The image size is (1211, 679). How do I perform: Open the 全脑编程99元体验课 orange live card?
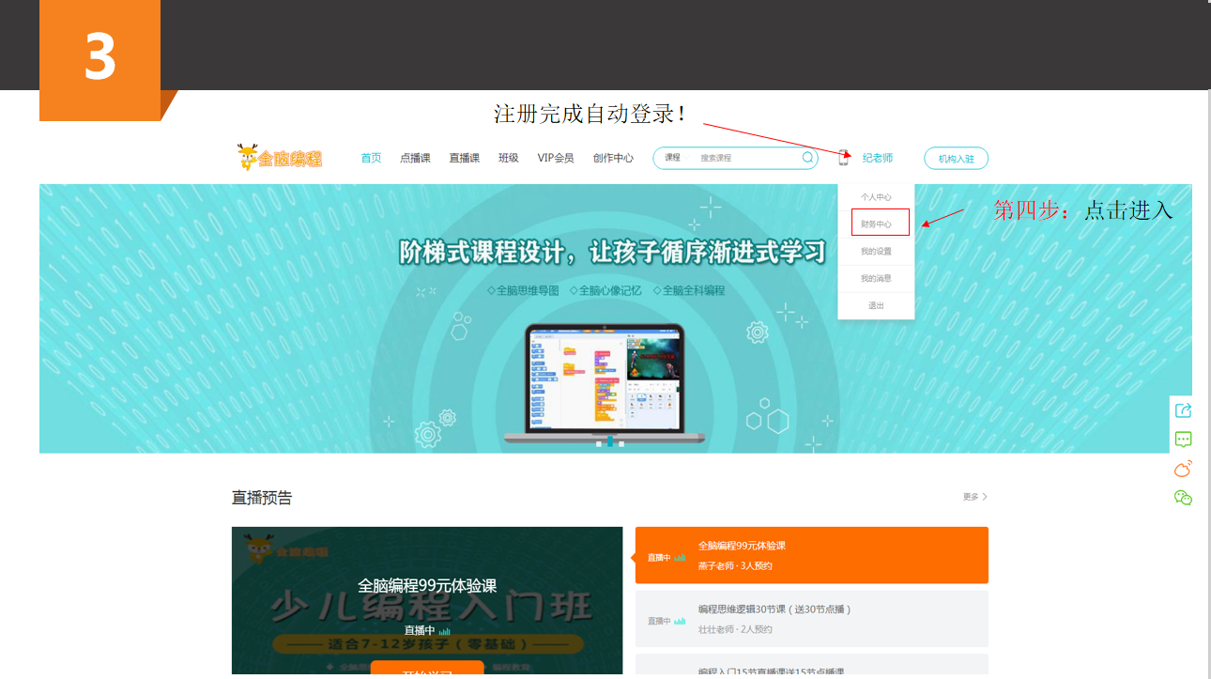811,555
